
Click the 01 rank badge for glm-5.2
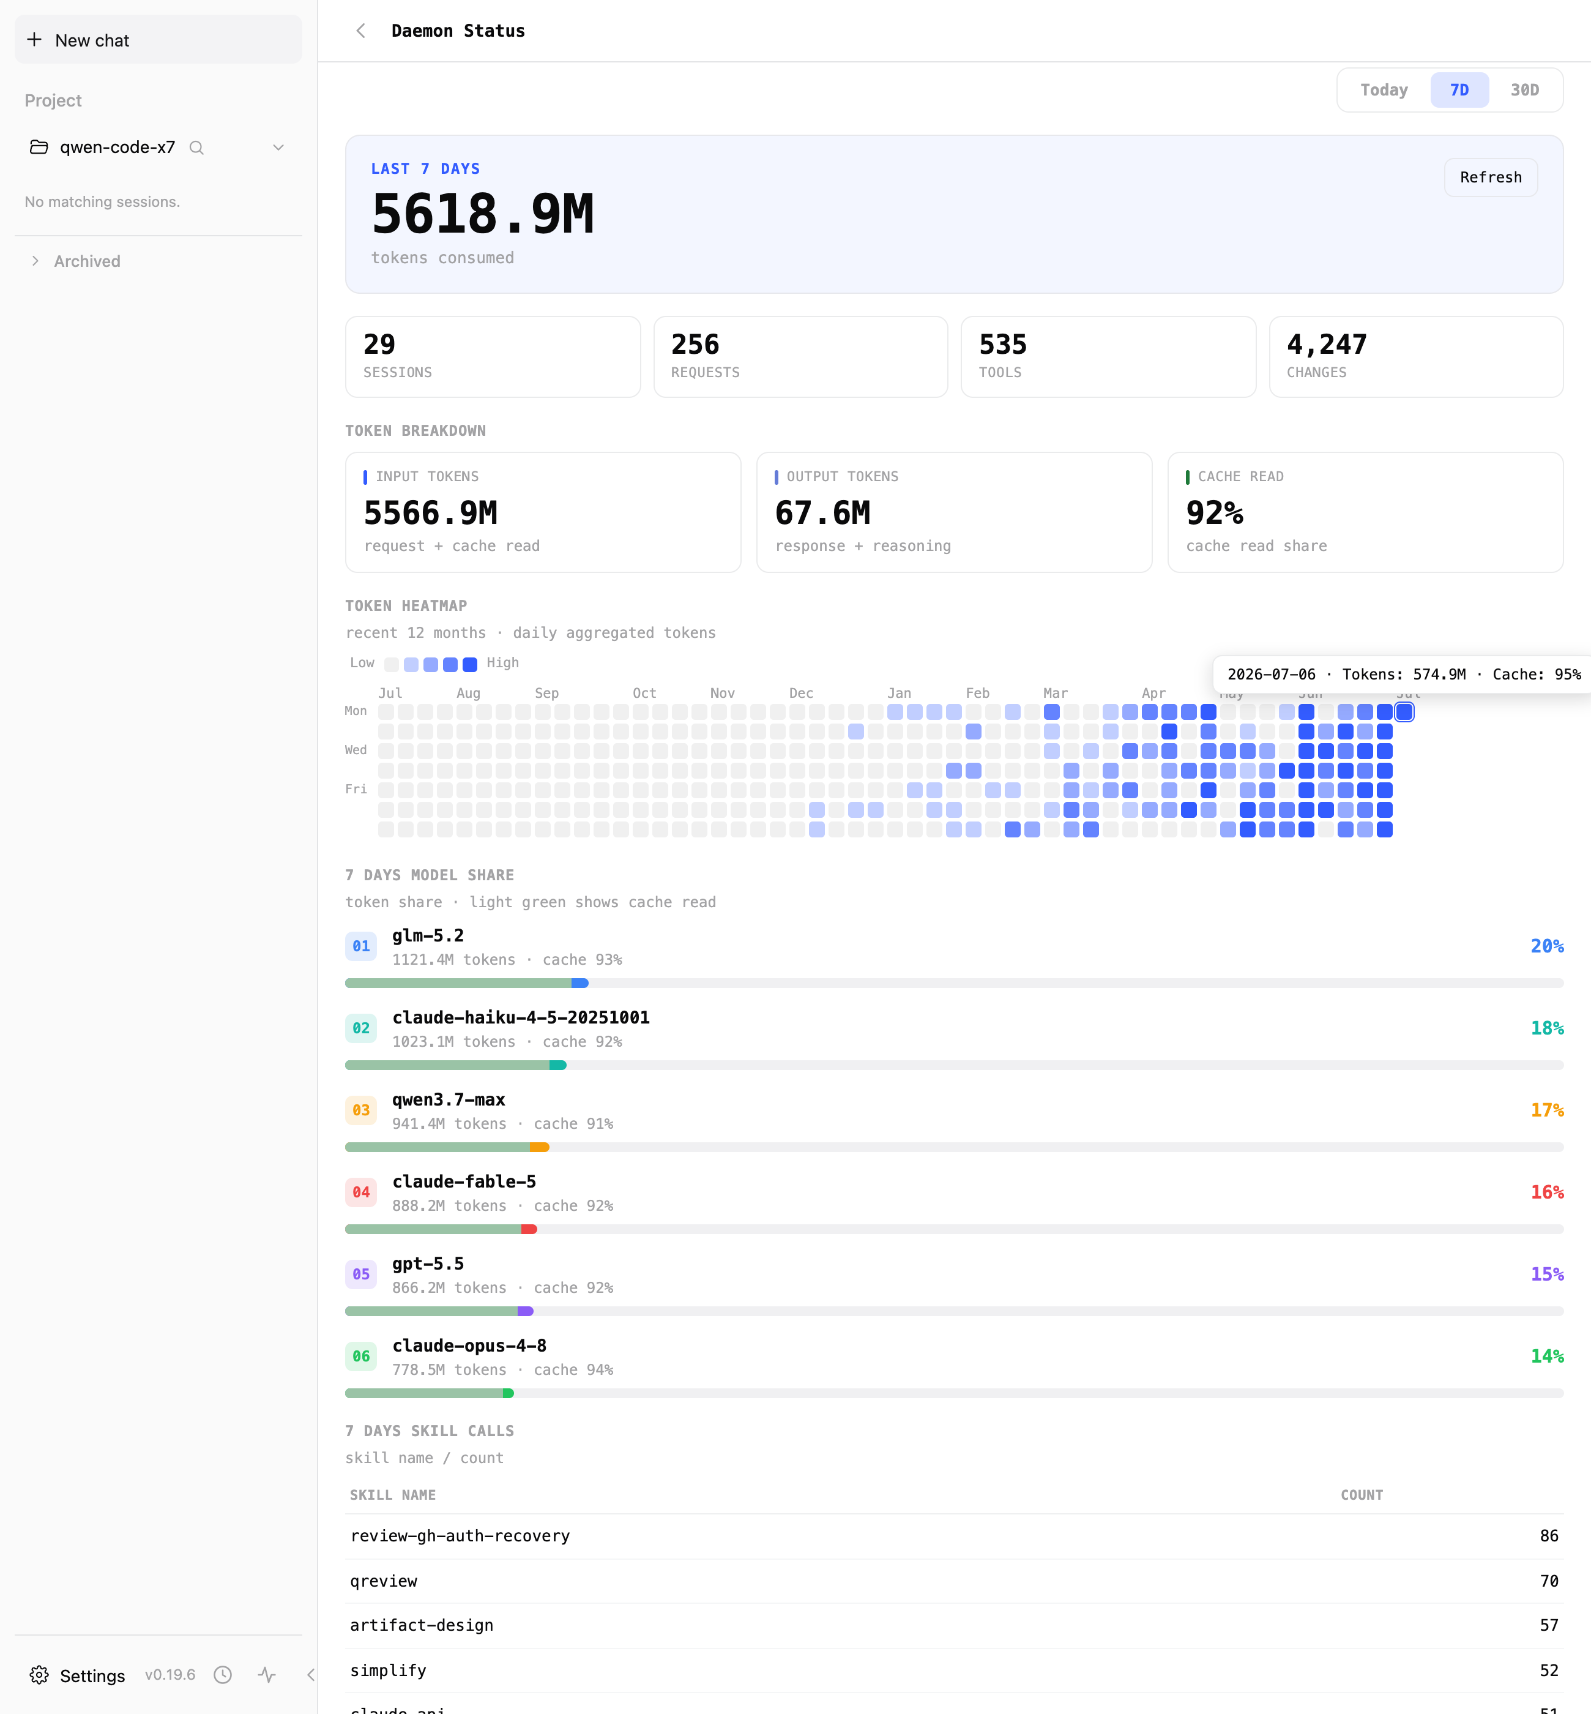pyautogui.click(x=361, y=946)
